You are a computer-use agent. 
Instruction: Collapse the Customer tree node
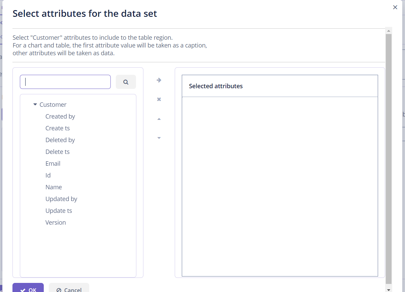point(35,104)
